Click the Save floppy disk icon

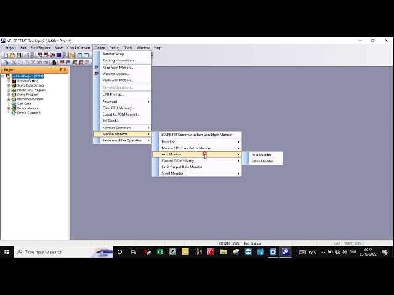pos(18,55)
